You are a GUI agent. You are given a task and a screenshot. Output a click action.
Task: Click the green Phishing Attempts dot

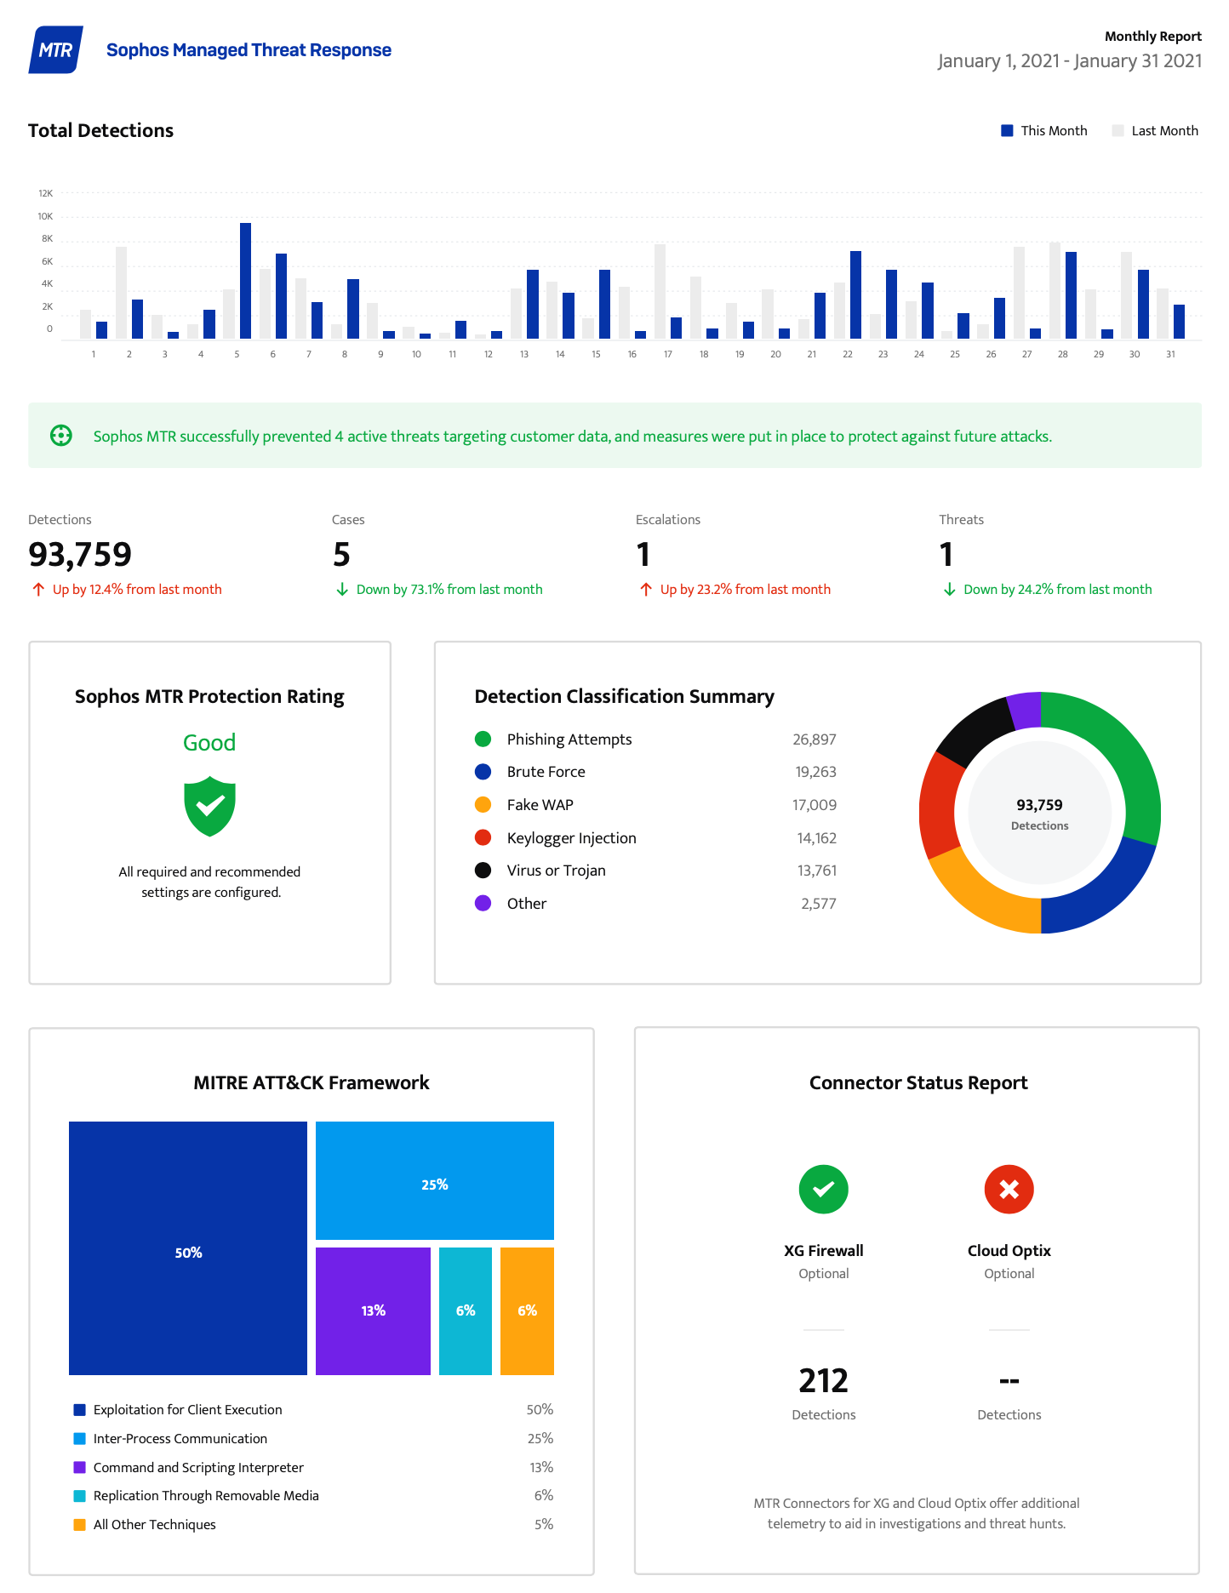483,739
